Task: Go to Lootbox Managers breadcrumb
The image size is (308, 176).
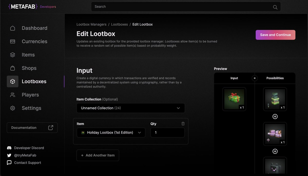Action: click(x=91, y=24)
